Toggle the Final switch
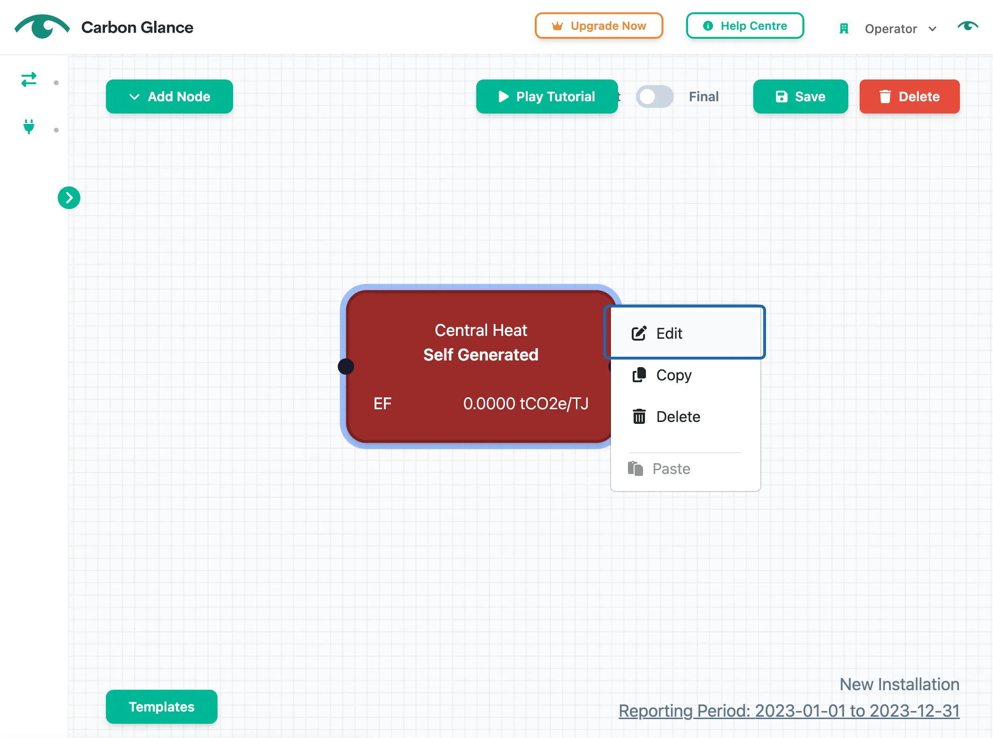The height and width of the screenshot is (738, 993). point(654,97)
